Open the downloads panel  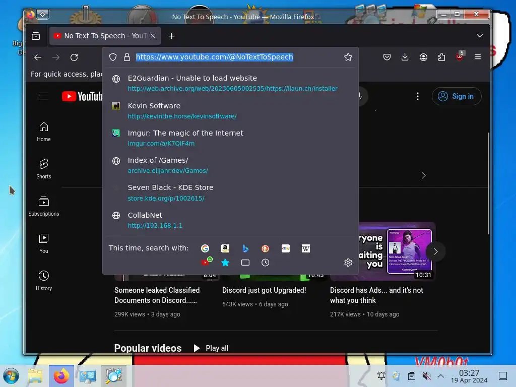coord(405,57)
